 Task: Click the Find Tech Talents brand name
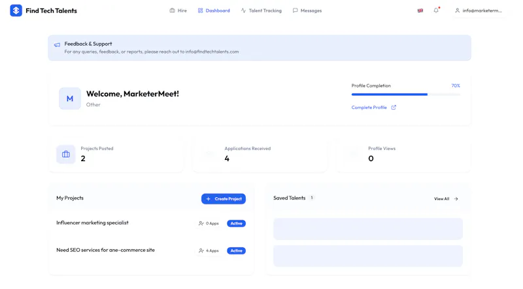click(51, 10)
